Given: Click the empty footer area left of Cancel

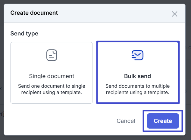Looking at the screenshot, I should 60,121.
